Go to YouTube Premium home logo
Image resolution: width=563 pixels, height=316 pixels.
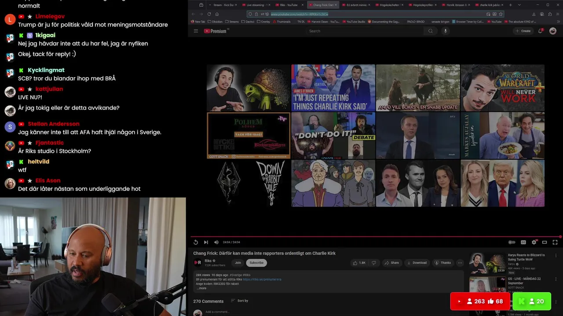pyautogui.click(x=216, y=31)
